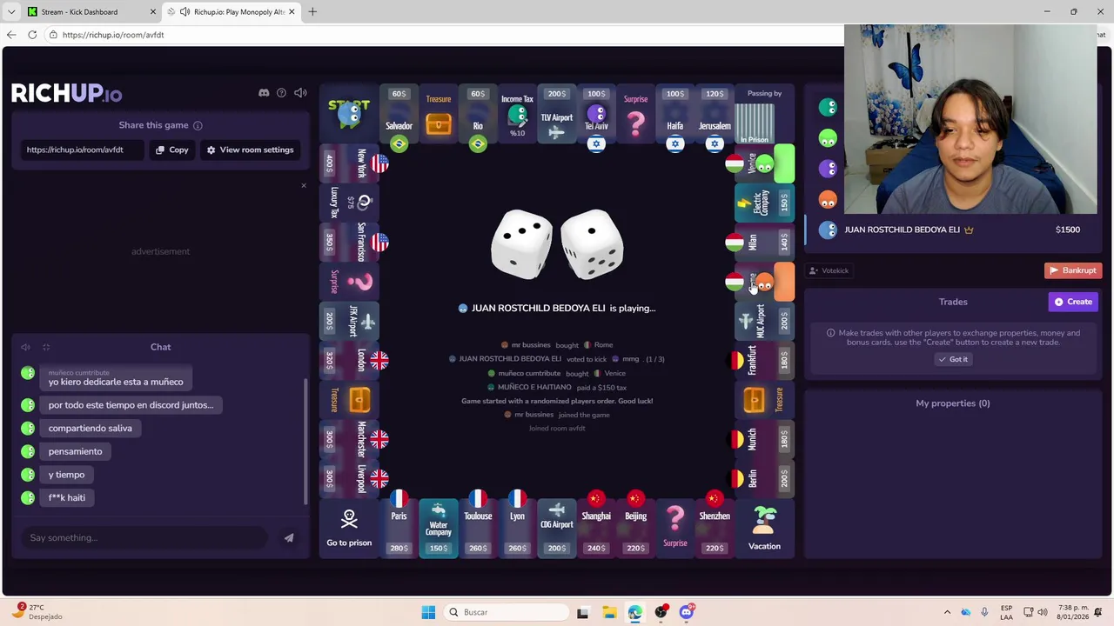
Task: Select the Manchester property tile
Action: 349,439
